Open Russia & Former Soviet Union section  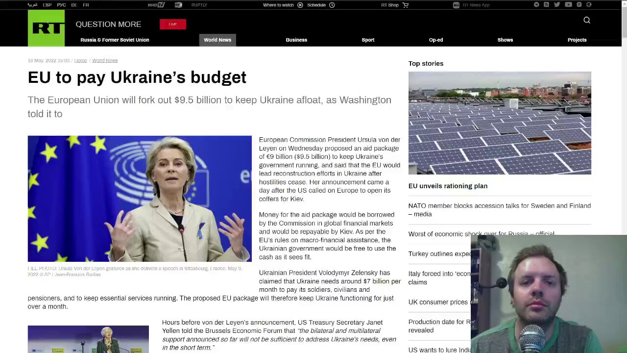[115, 40]
